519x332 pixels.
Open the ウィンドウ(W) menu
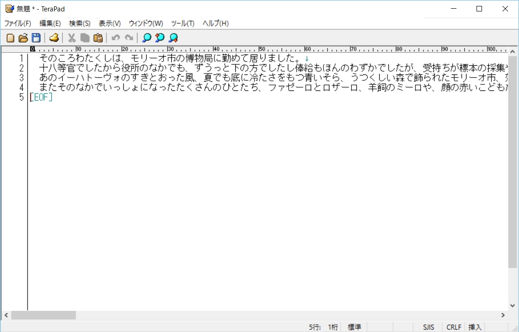click(146, 23)
